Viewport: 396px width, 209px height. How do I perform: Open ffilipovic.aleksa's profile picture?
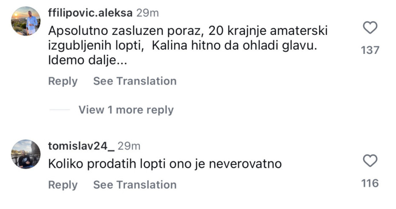[x=26, y=21]
